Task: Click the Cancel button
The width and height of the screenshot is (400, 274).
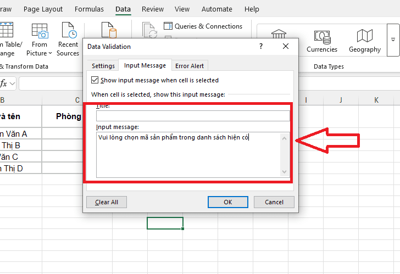Action: [x=274, y=202]
